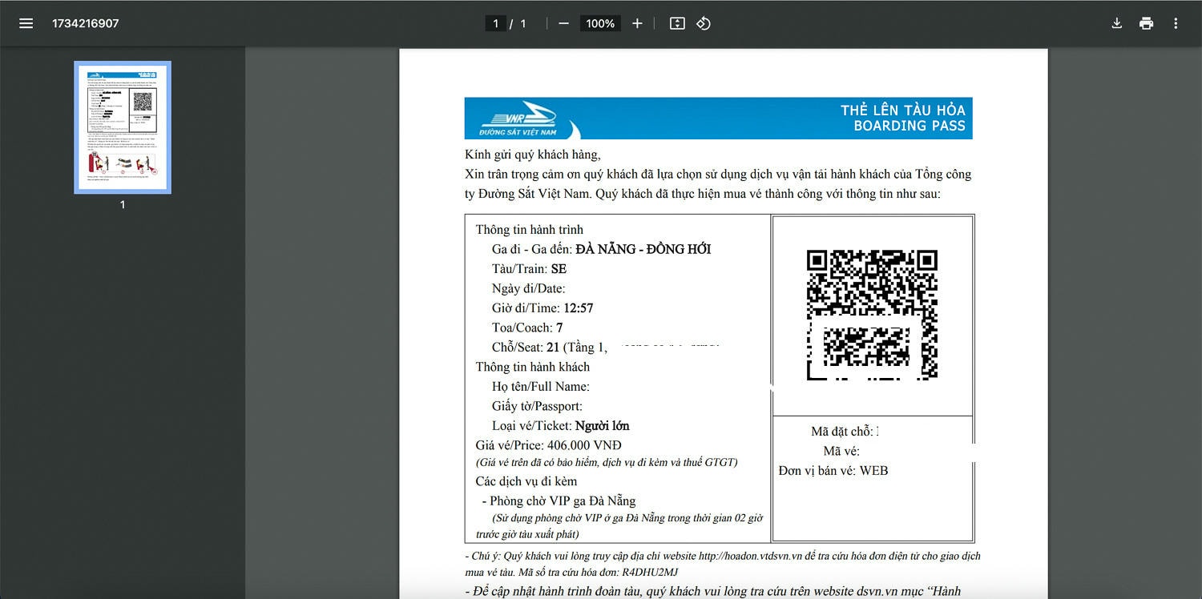The width and height of the screenshot is (1202, 599).
Task: Click the Ngày đi/Date label
Action: 529,288
